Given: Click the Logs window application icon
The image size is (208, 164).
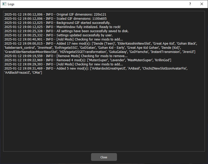Looking at the screenshot, I should 4,4.
